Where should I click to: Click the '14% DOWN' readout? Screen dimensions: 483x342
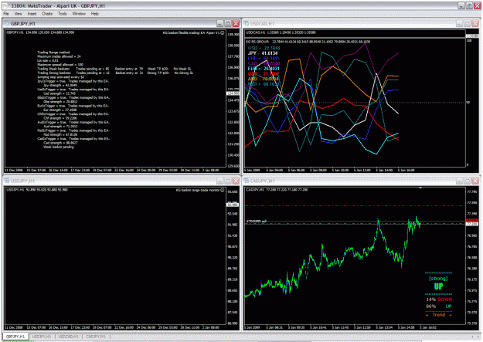click(x=439, y=300)
